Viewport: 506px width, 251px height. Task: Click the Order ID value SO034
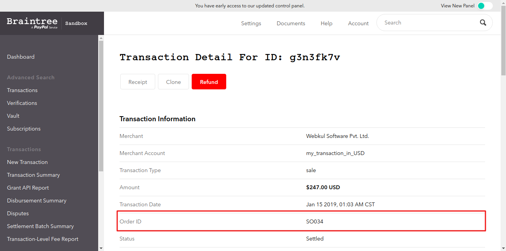[x=315, y=221]
